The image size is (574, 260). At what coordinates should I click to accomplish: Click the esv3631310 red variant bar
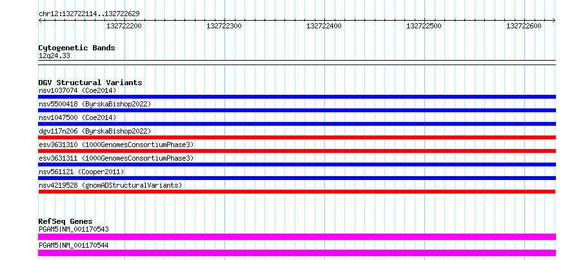pyautogui.click(x=297, y=151)
